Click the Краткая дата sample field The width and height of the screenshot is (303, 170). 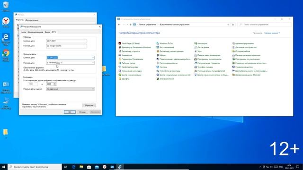tap(66, 41)
